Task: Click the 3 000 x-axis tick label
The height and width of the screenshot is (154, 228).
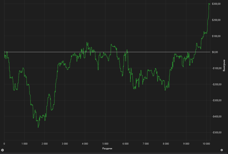Action: (x=65, y=144)
